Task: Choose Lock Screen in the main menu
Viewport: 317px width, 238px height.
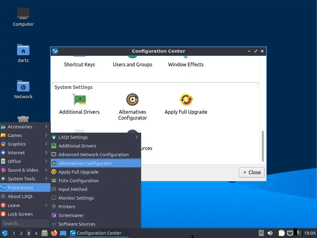Action: tap(25, 214)
